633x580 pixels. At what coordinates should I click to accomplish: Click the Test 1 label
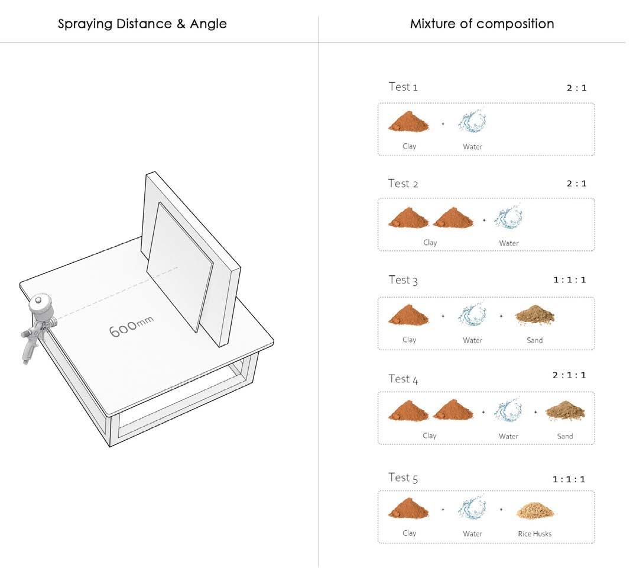coord(403,87)
